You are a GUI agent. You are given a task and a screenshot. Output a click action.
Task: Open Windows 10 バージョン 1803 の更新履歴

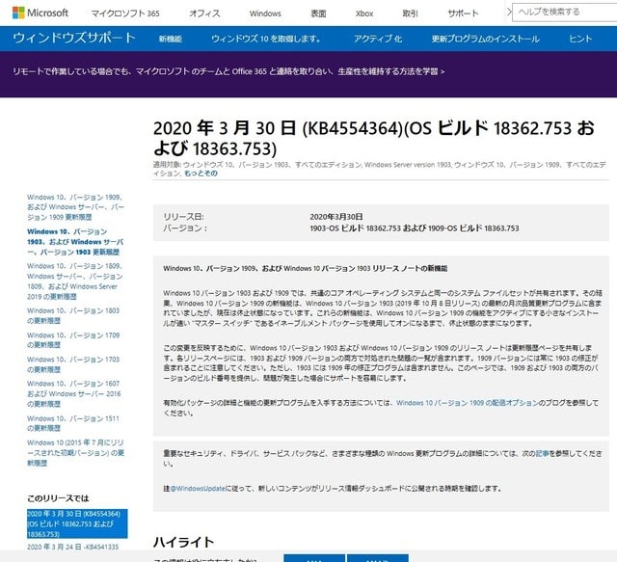pos(73,315)
